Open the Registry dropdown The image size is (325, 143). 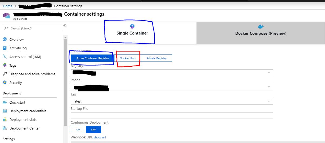(x=172, y=73)
